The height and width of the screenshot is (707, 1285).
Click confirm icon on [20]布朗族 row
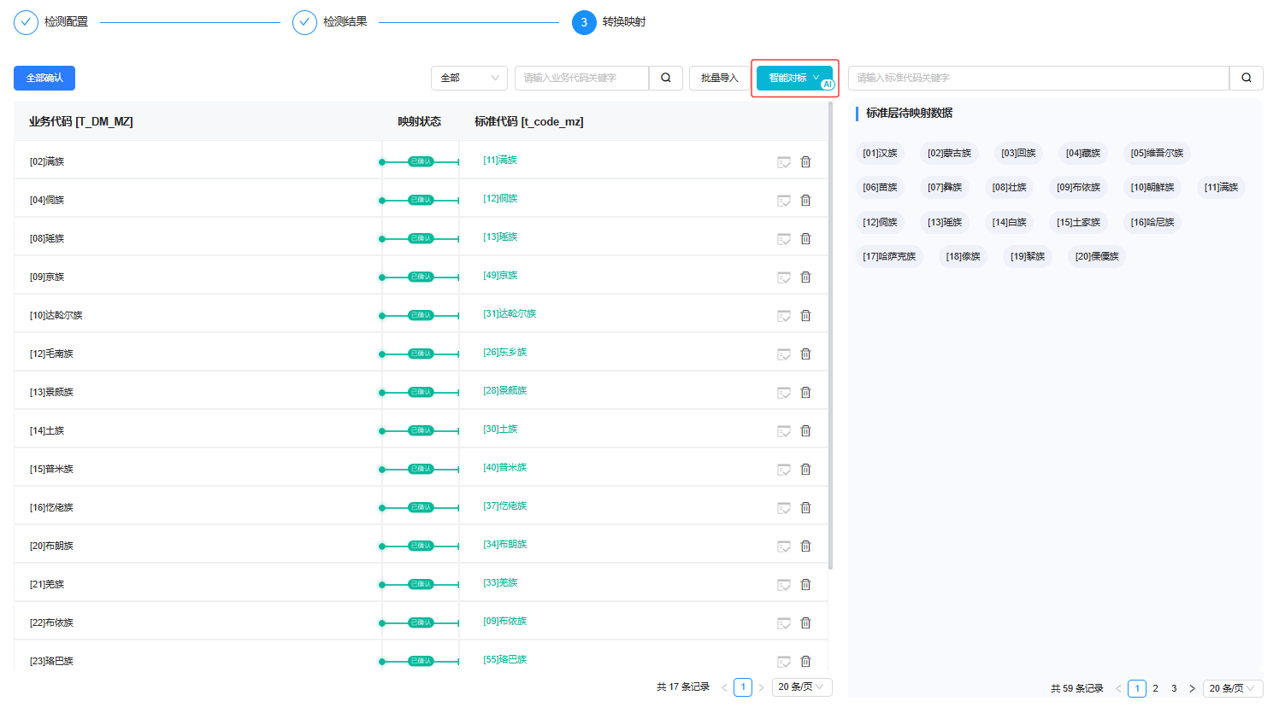(x=783, y=546)
